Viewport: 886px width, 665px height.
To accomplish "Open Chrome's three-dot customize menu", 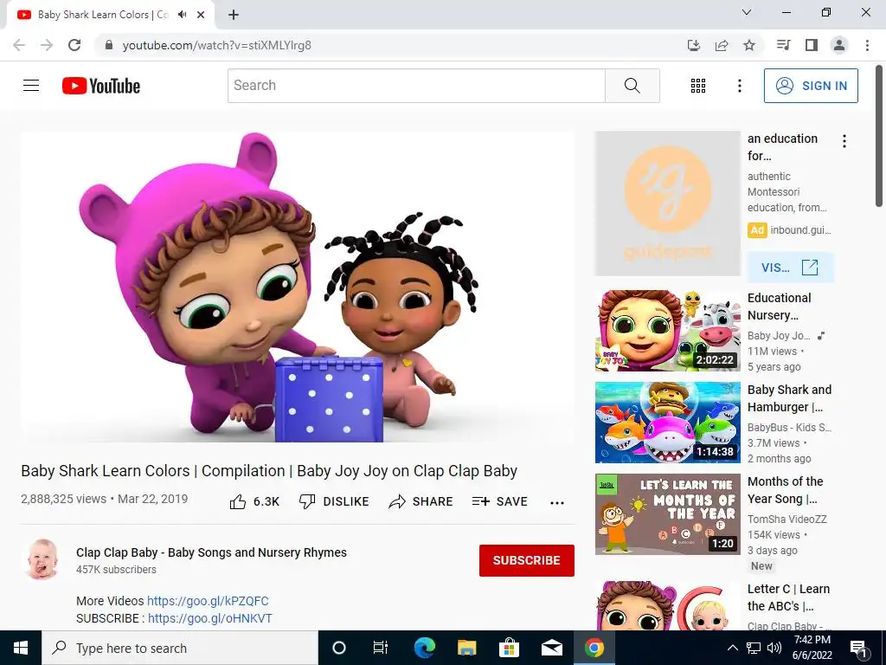I will 867,45.
